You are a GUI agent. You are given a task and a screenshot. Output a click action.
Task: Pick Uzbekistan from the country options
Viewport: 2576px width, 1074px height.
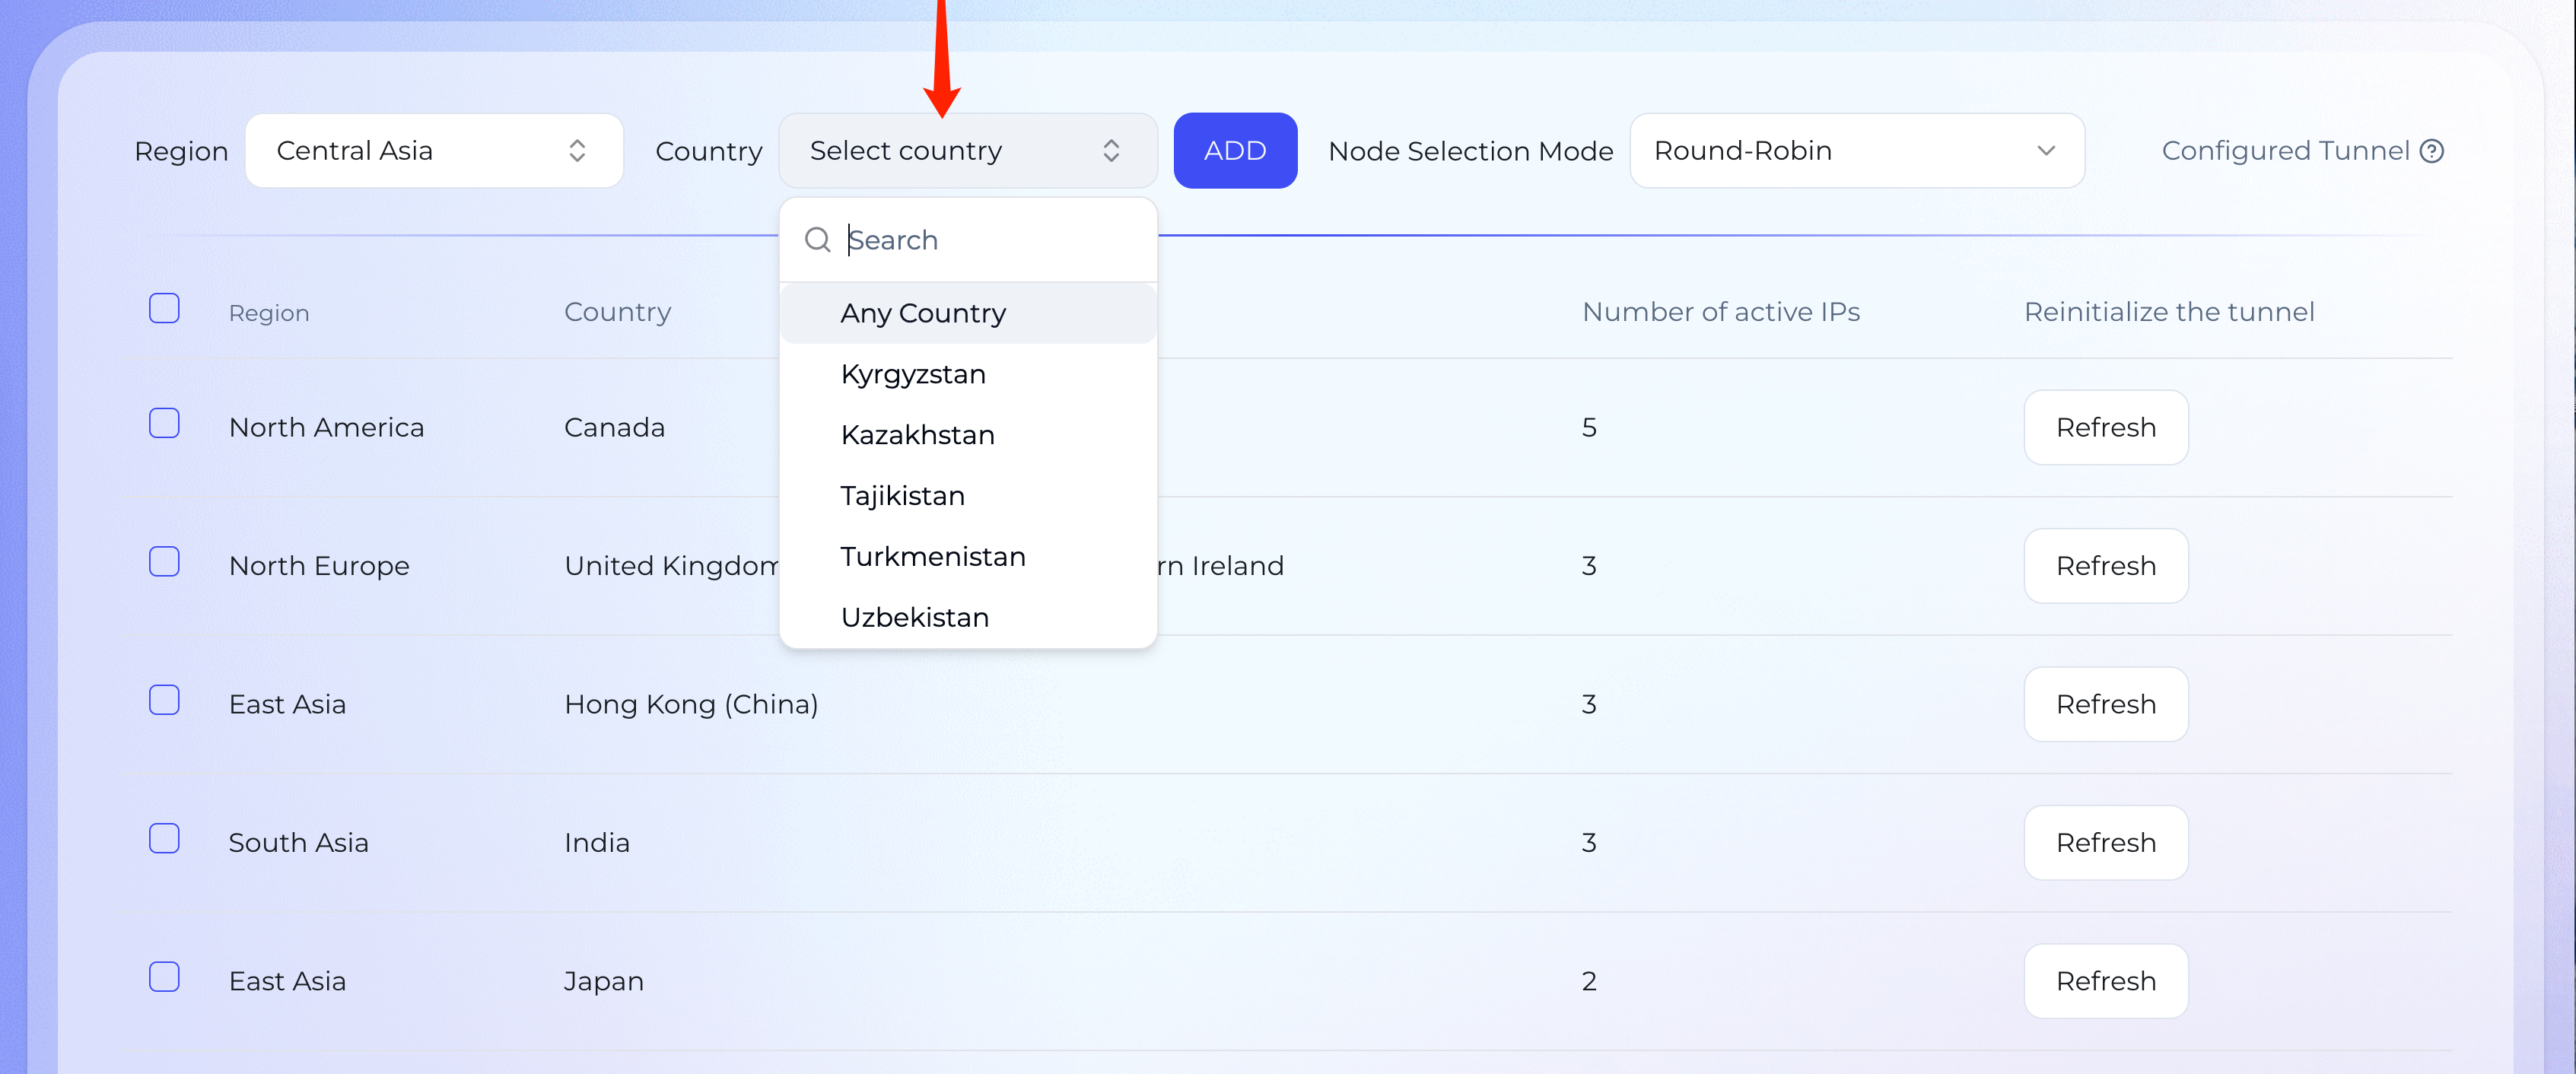(914, 618)
